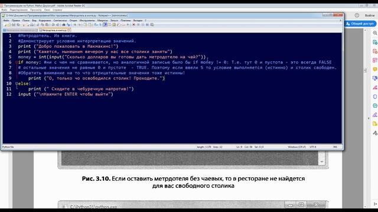The height and width of the screenshot is (212, 378).
Task: Click the Print icon in Notepad++ toolbar
Action: pos(32,25)
